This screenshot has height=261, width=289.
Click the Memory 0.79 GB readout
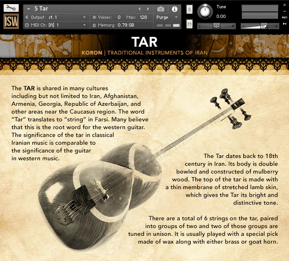coord(126,25)
